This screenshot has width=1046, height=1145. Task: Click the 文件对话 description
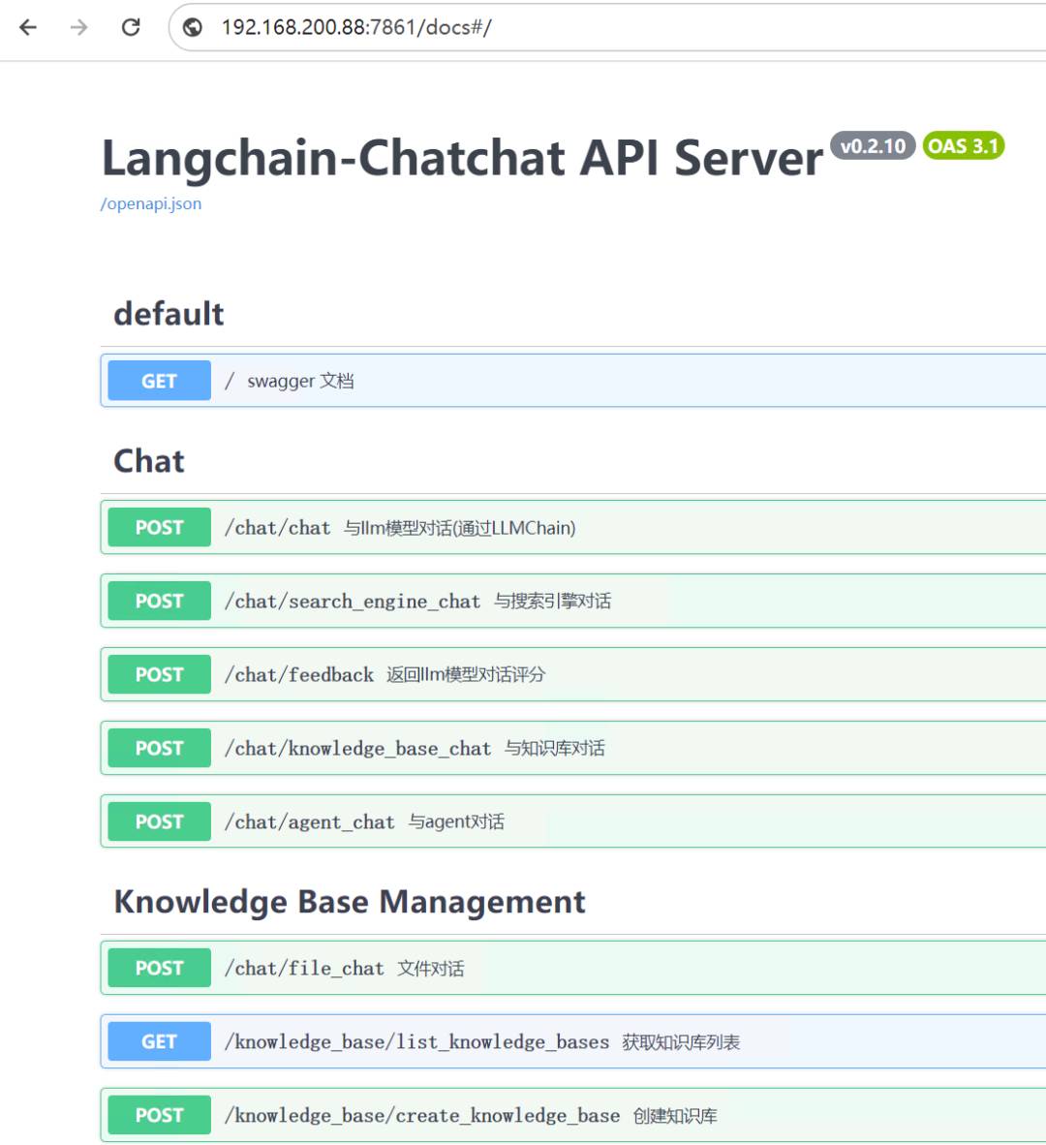click(x=431, y=969)
